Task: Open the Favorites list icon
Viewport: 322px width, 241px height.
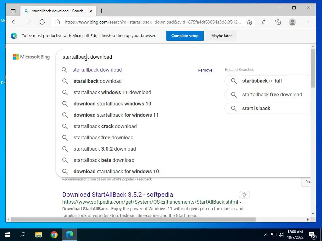Action: [264, 22]
